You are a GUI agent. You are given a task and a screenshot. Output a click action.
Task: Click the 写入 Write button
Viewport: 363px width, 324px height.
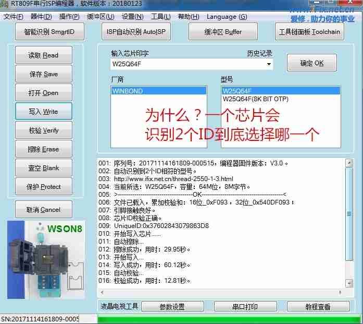pyautogui.click(x=44, y=112)
